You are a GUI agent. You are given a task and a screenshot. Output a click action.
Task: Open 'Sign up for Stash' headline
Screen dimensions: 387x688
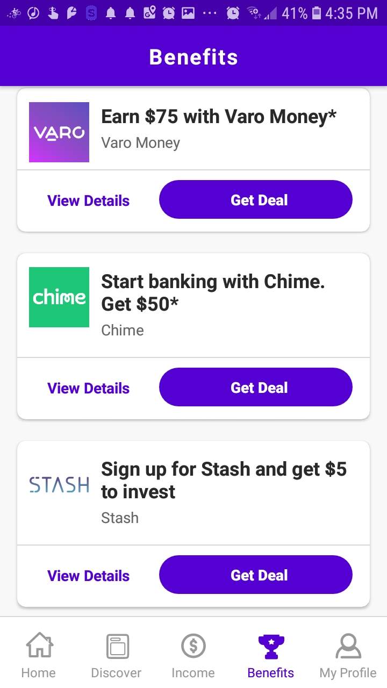[224, 480]
